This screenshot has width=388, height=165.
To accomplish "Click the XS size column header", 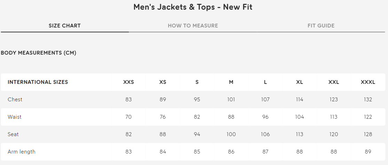I will [x=163, y=82].
